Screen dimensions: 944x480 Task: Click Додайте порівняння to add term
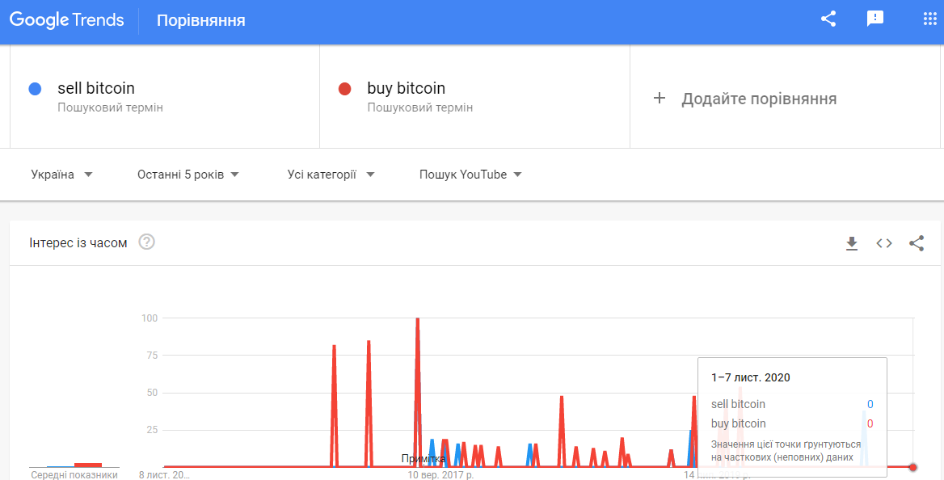coord(759,99)
